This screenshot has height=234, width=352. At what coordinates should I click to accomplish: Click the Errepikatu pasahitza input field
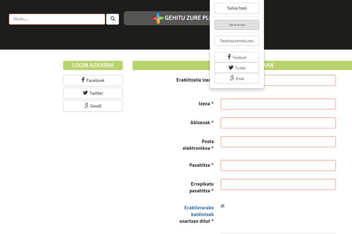278,184
